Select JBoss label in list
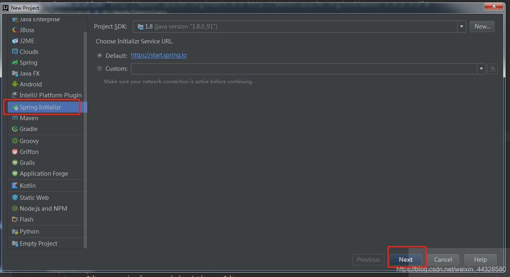 27,30
